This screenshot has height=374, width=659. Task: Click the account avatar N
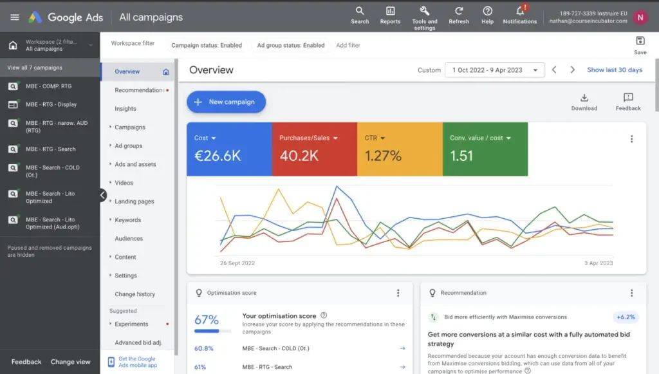(640, 17)
